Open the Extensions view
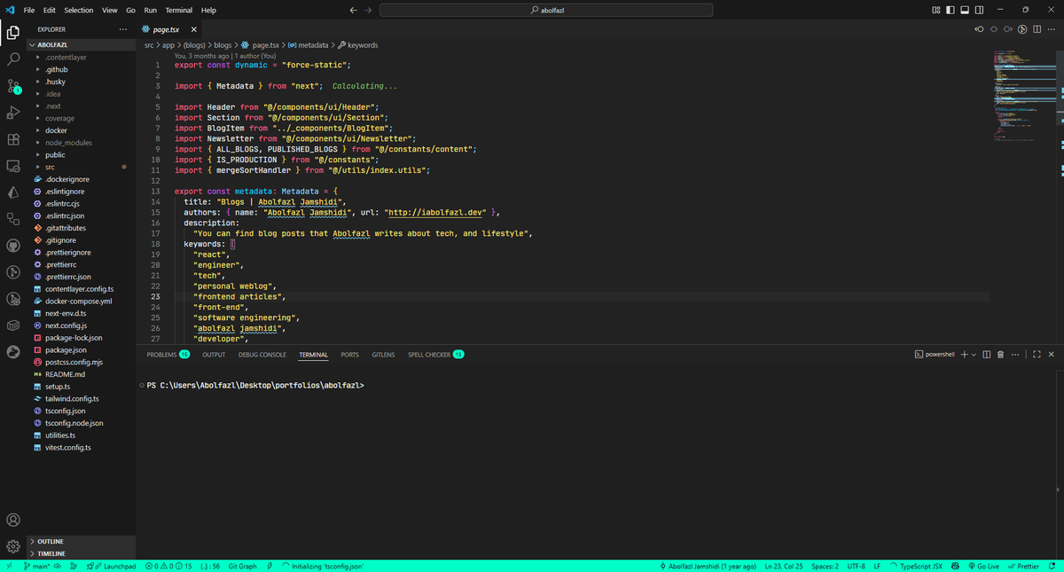This screenshot has height=572, width=1064. [13, 139]
